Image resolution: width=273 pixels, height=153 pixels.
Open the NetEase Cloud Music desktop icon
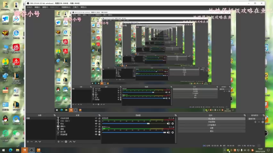click(x=16, y=48)
